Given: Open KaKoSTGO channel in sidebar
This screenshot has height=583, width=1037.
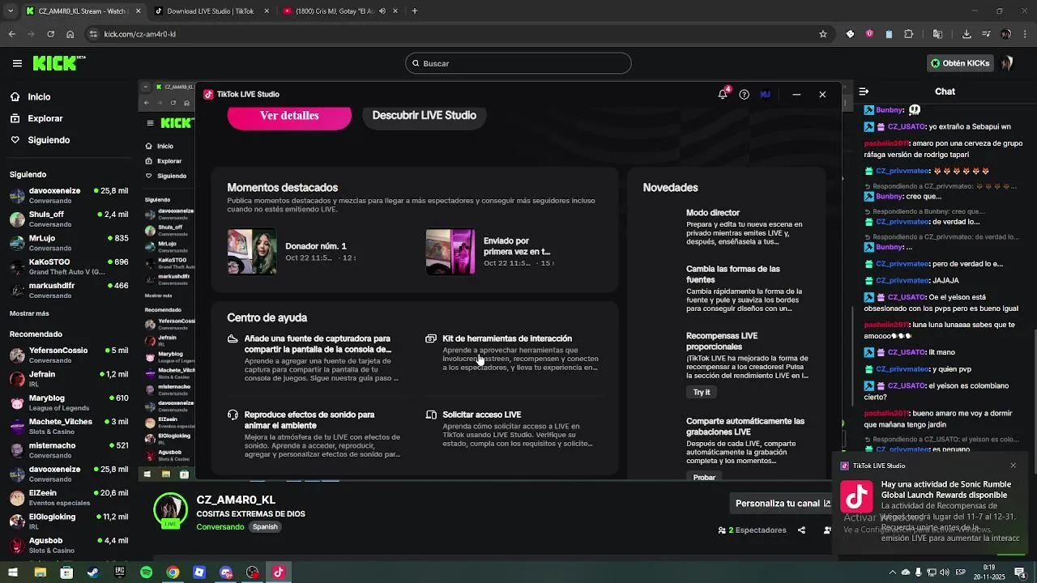Looking at the screenshot, I should click(x=69, y=266).
